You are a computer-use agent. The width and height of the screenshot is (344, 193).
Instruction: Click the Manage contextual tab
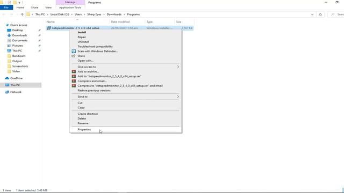coord(70,2)
